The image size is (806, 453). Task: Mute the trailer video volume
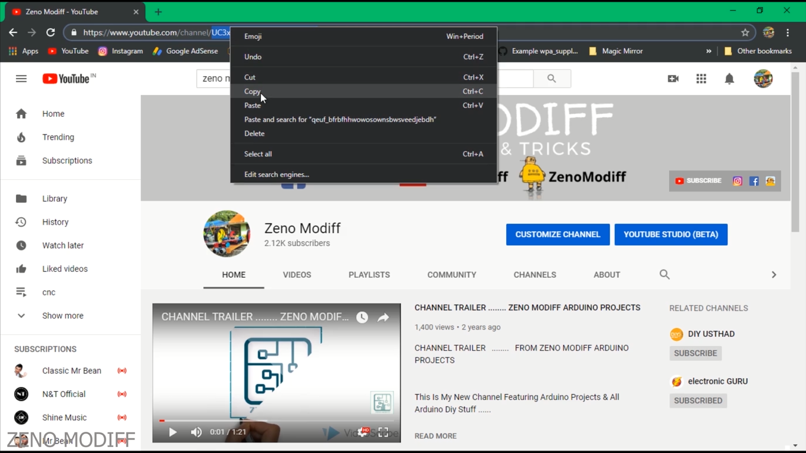pos(196,432)
